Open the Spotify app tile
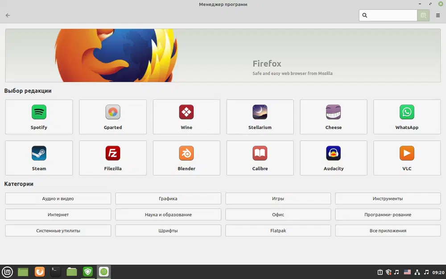This screenshot has width=446, height=279. click(x=39, y=117)
